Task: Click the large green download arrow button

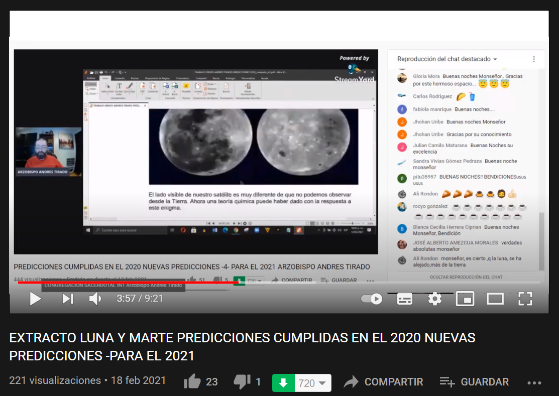Action: (283, 383)
